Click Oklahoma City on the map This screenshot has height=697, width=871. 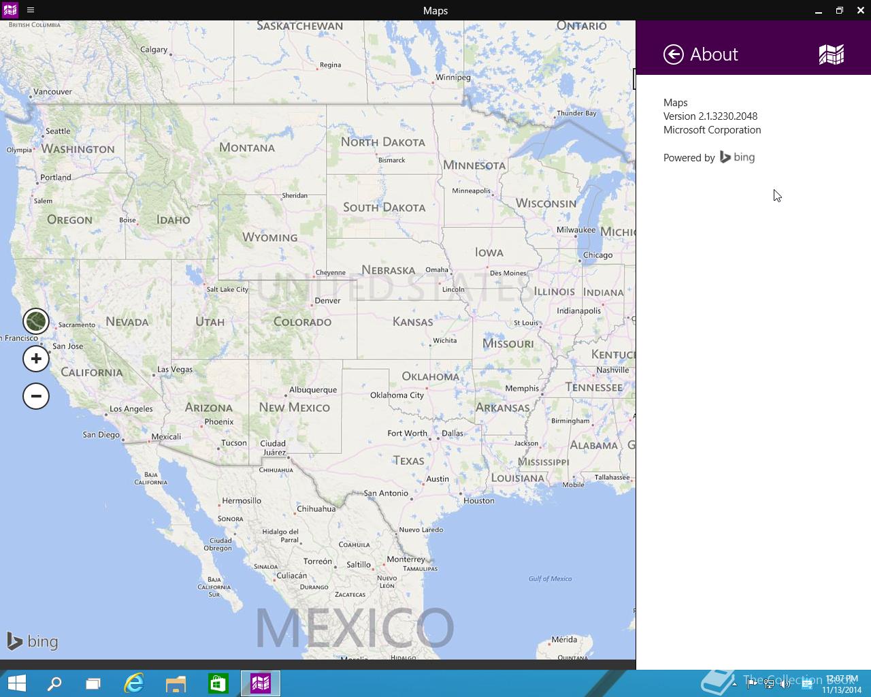point(397,395)
